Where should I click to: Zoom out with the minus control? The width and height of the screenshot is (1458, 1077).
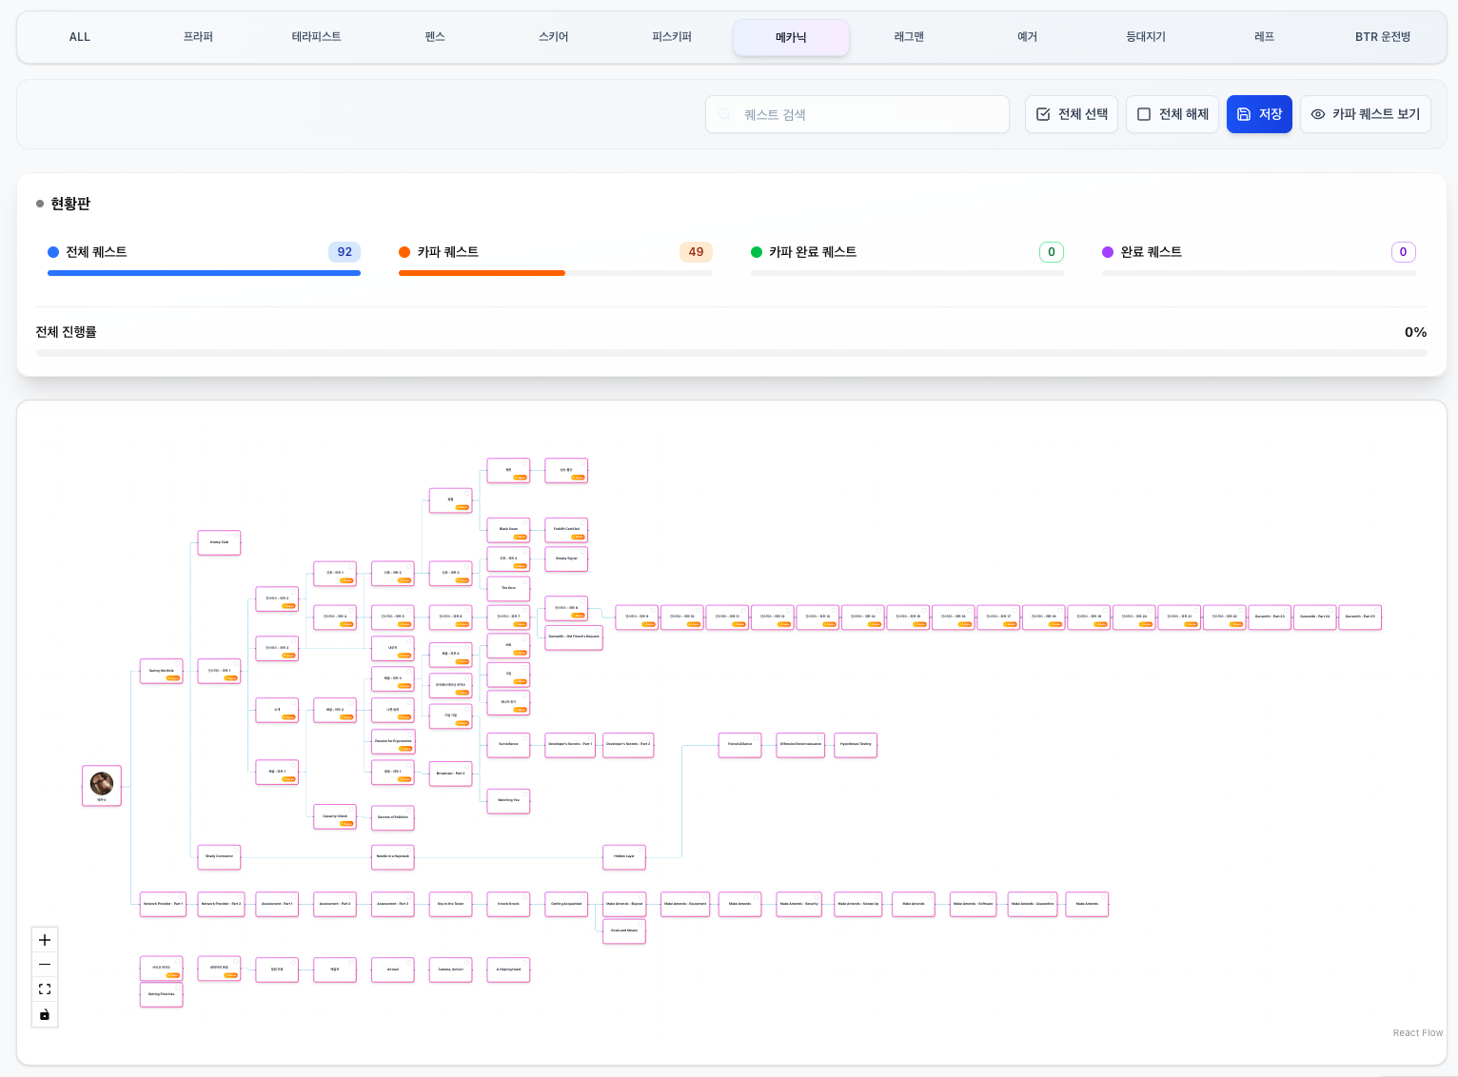click(45, 965)
